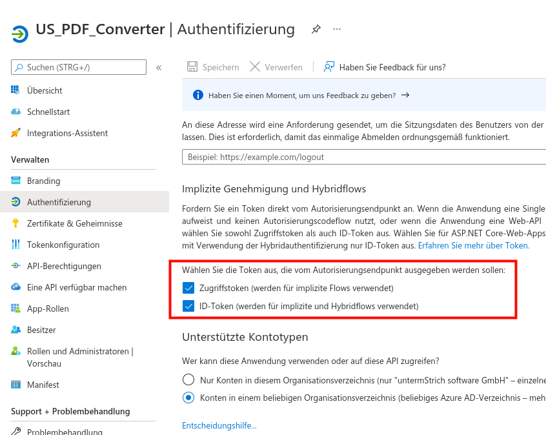The height and width of the screenshot is (435, 546).
Task: Select the Schnellstart menu icon
Action: tap(14, 111)
